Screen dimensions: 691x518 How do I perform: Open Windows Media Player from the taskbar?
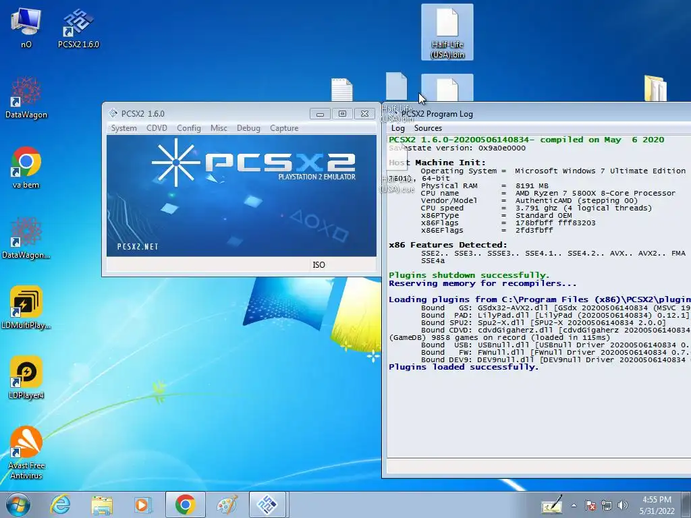click(143, 505)
